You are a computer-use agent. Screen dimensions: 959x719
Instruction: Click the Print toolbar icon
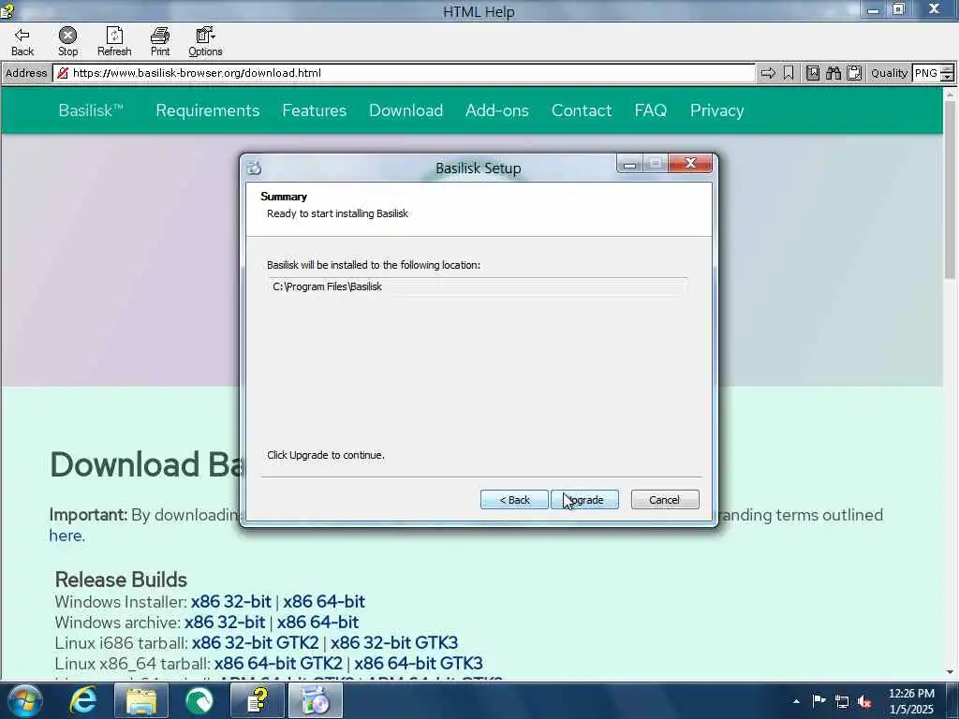click(160, 41)
